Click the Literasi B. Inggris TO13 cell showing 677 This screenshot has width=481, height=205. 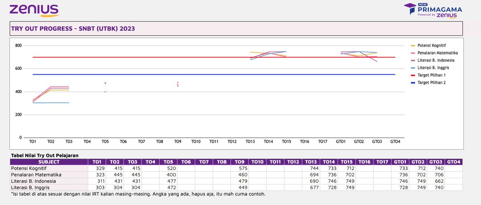coord(311,187)
